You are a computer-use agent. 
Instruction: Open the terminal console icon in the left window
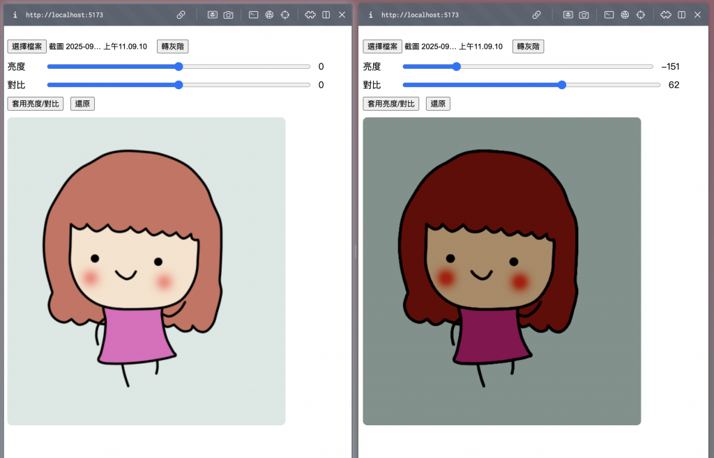pyautogui.click(x=254, y=15)
